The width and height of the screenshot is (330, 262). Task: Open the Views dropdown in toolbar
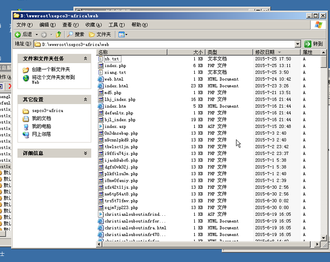tap(123, 34)
